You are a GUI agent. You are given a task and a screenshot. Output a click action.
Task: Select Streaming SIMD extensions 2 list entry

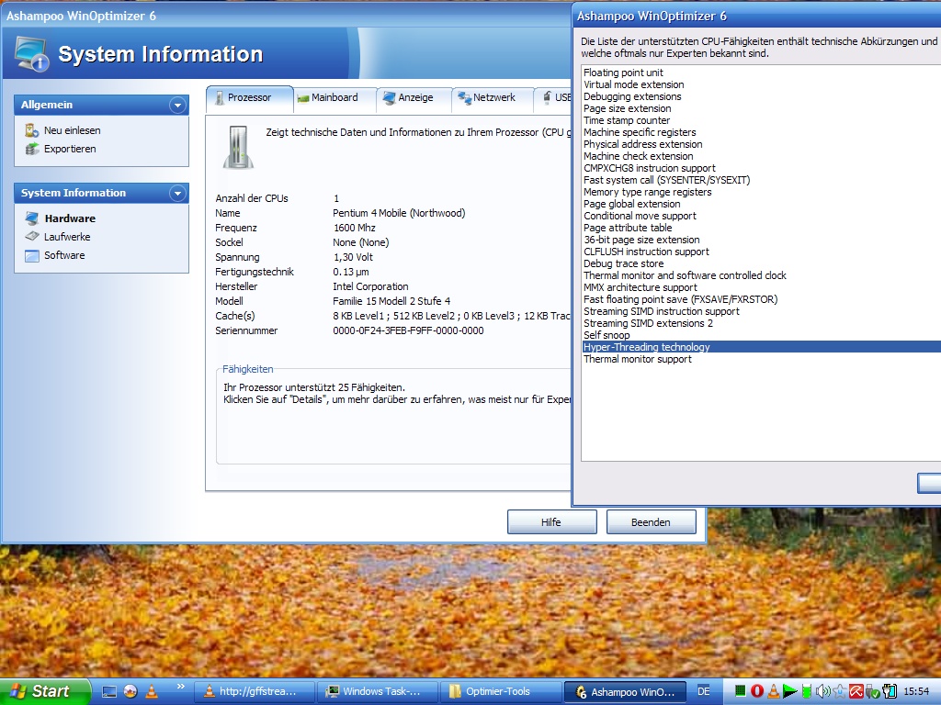648,323
